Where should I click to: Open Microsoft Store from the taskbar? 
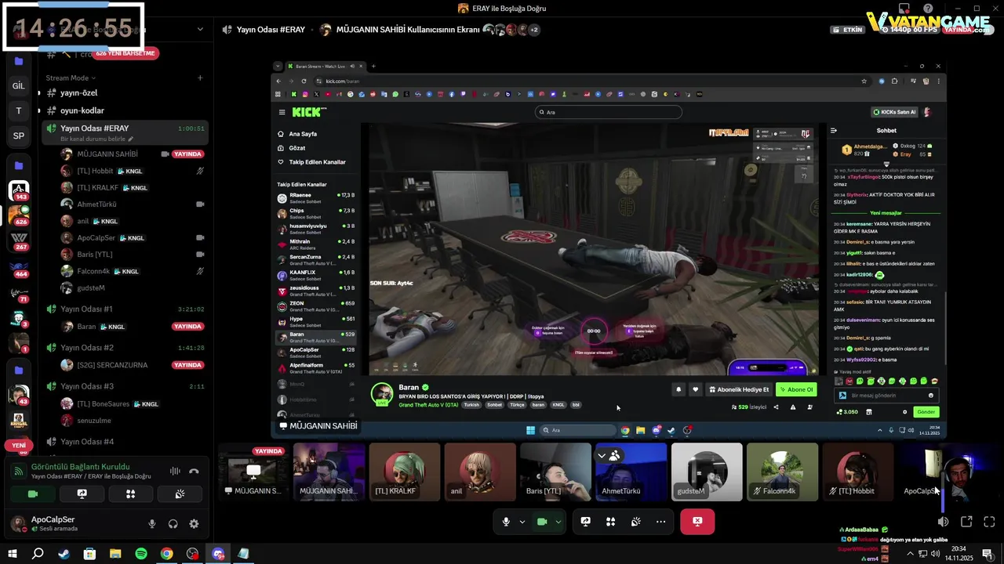click(x=89, y=554)
